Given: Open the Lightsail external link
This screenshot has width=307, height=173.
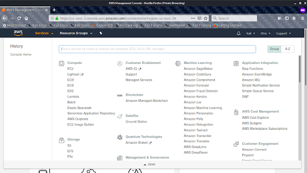Looking at the screenshot, I should pos(75,74).
